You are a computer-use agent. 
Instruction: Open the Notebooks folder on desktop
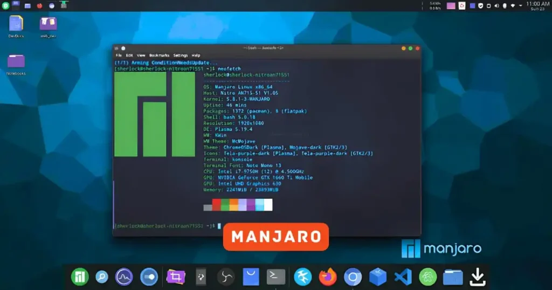[16, 62]
